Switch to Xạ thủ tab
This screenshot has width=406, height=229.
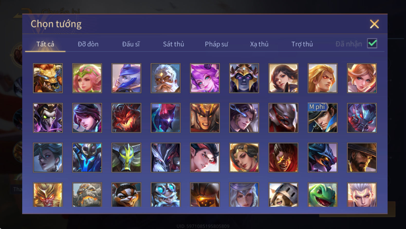259,44
